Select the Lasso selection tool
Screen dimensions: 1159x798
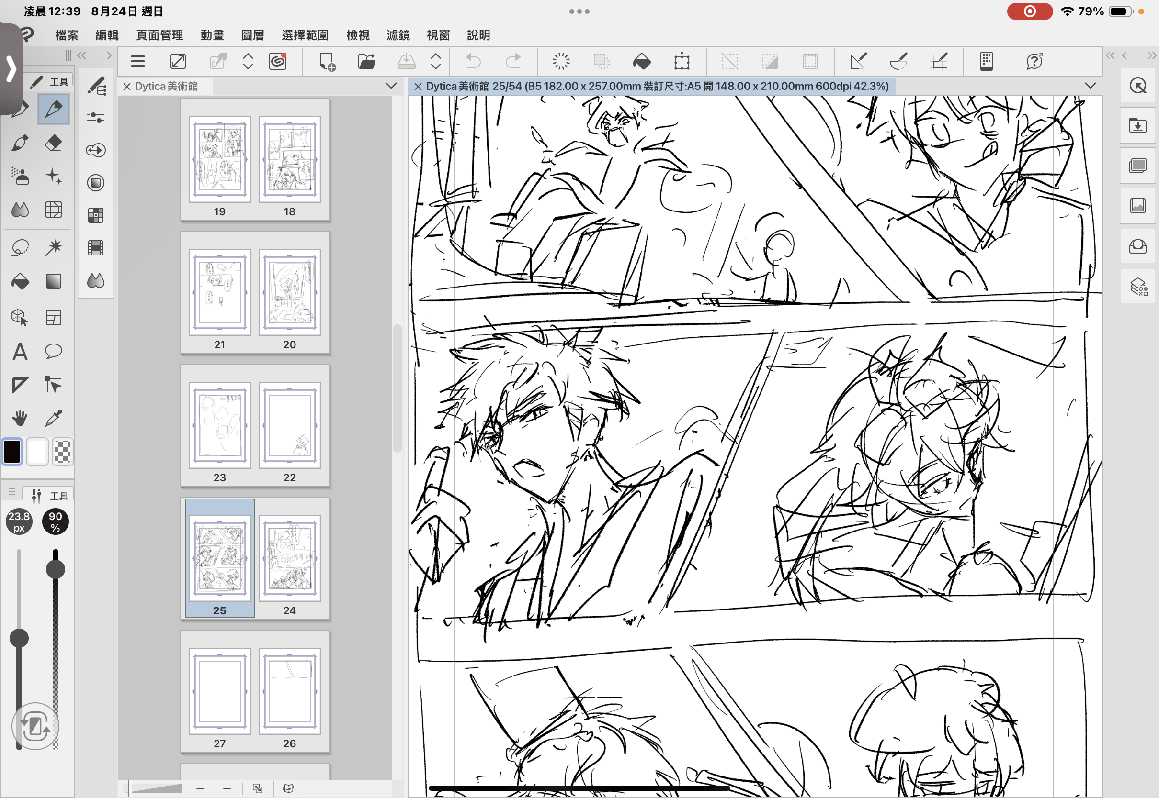click(20, 247)
